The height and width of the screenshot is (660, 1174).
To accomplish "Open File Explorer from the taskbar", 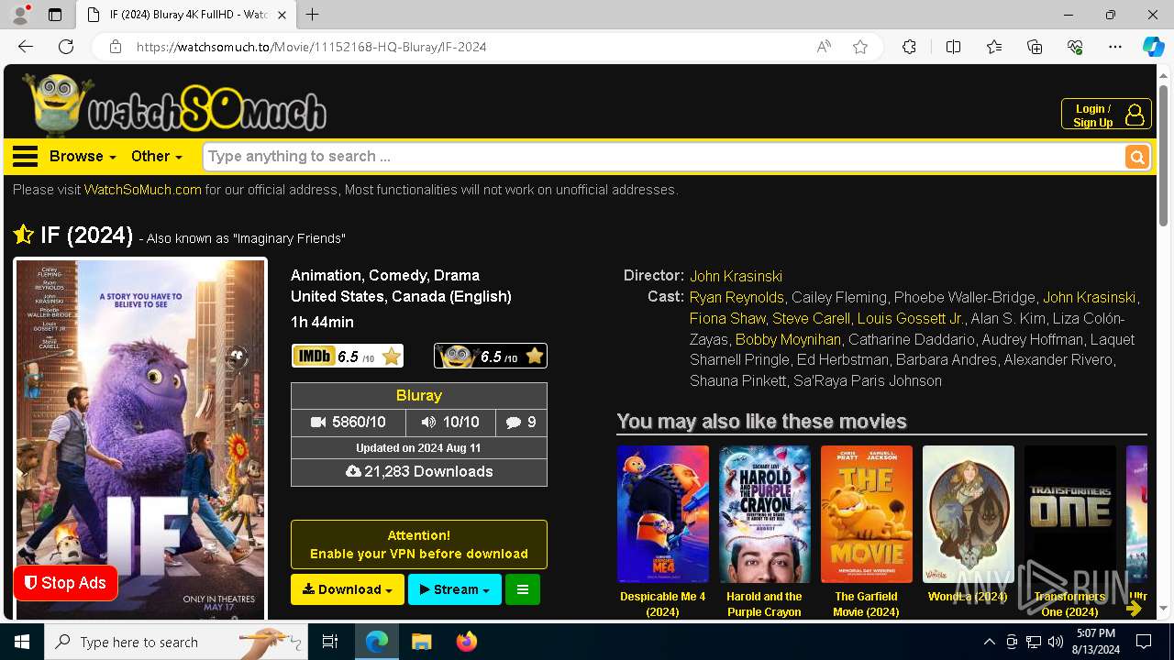I will (421, 642).
